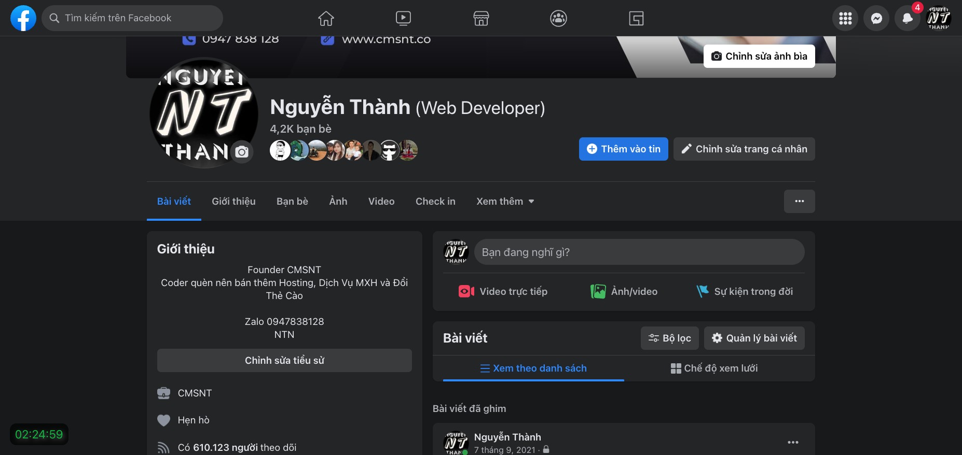Viewport: 962px width, 455px height.
Task: Open the nine-dot Menu grid icon
Action: coord(845,19)
